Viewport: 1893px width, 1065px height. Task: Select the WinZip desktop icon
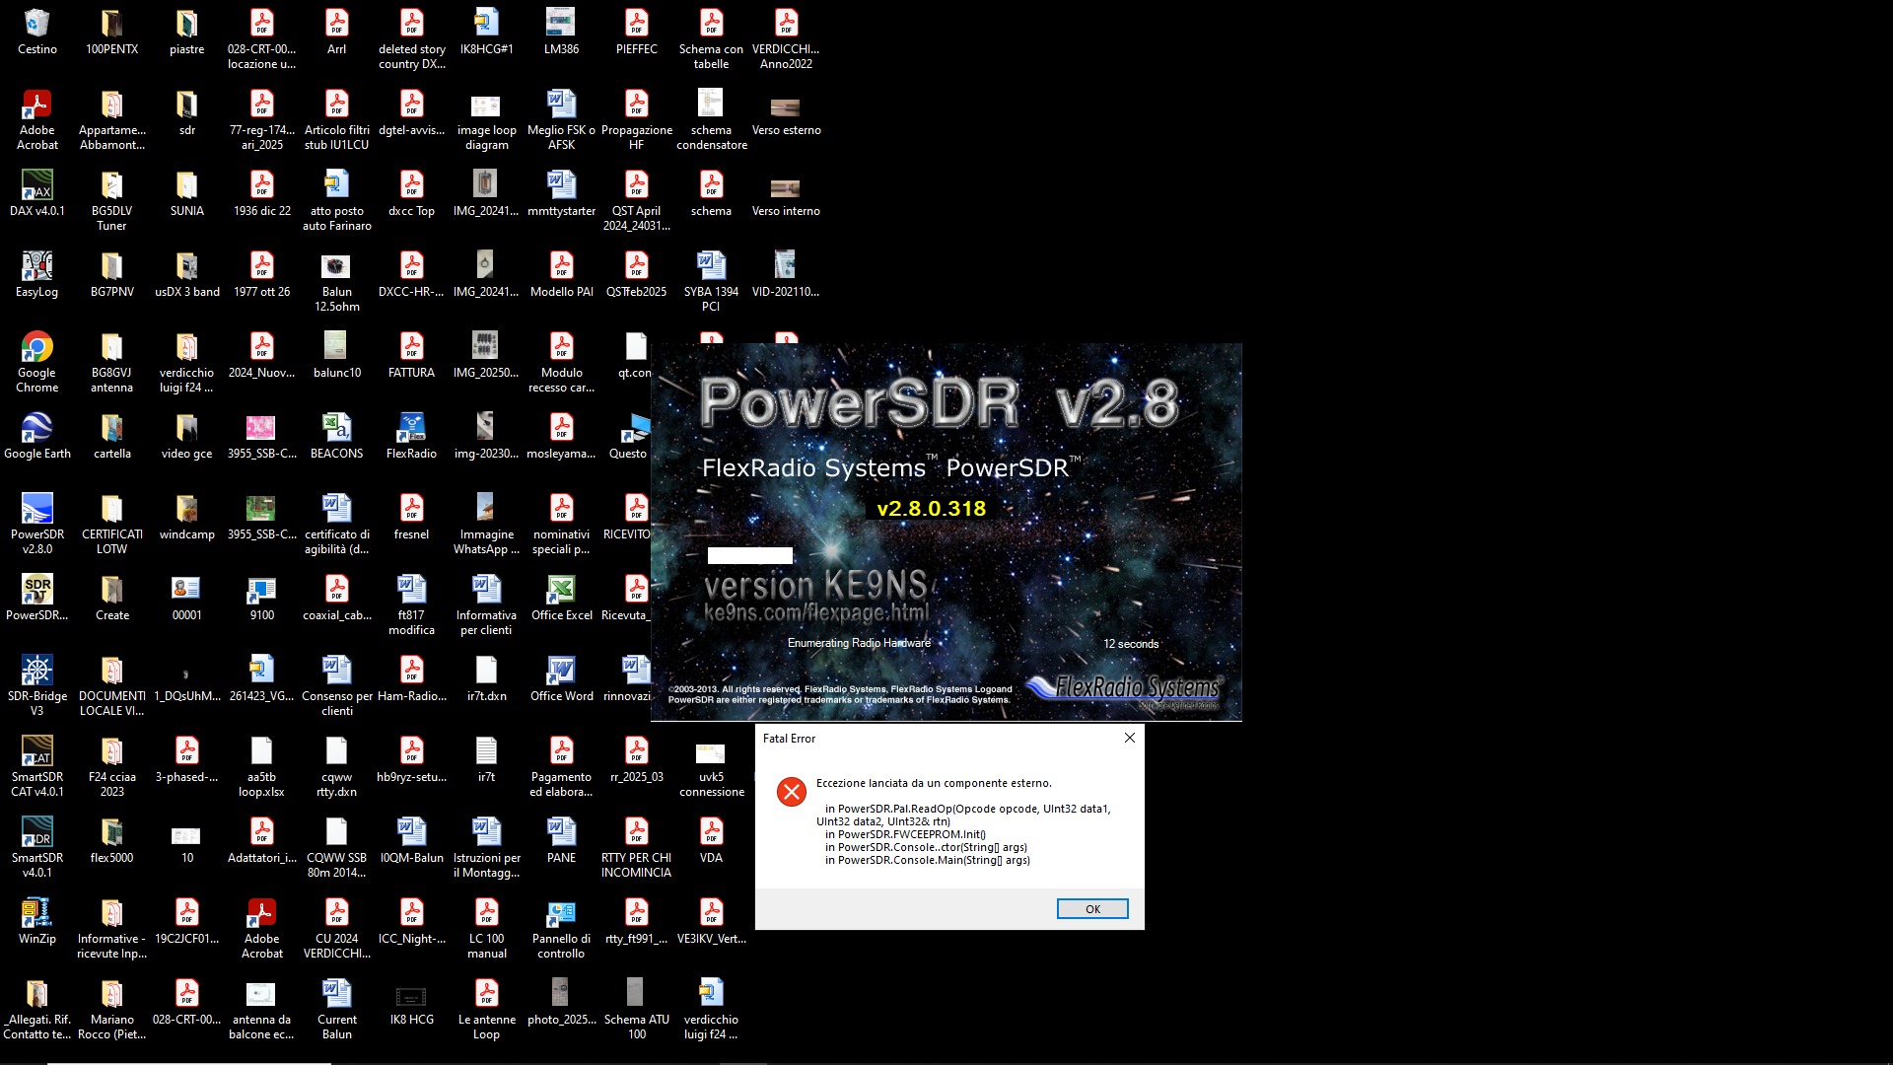point(37,921)
